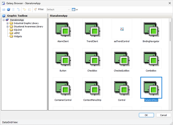Open the view mode dropdown arrow
This screenshot has height=125, width=173.
click(77, 10)
